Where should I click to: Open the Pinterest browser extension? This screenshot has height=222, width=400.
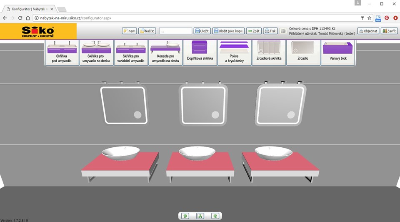click(x=387, y=18)
